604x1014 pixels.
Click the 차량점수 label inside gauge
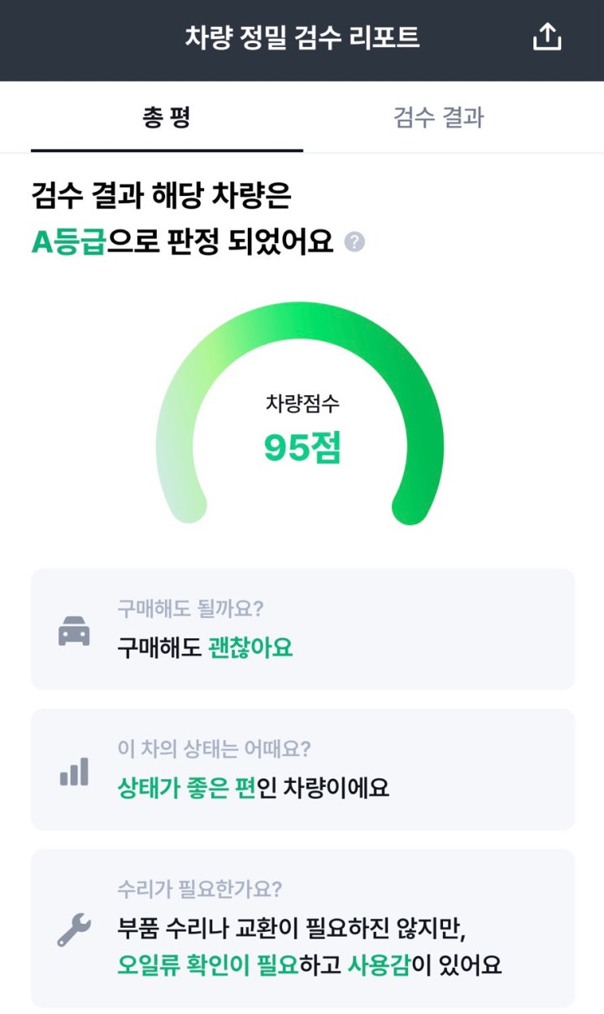coord(302,403)
